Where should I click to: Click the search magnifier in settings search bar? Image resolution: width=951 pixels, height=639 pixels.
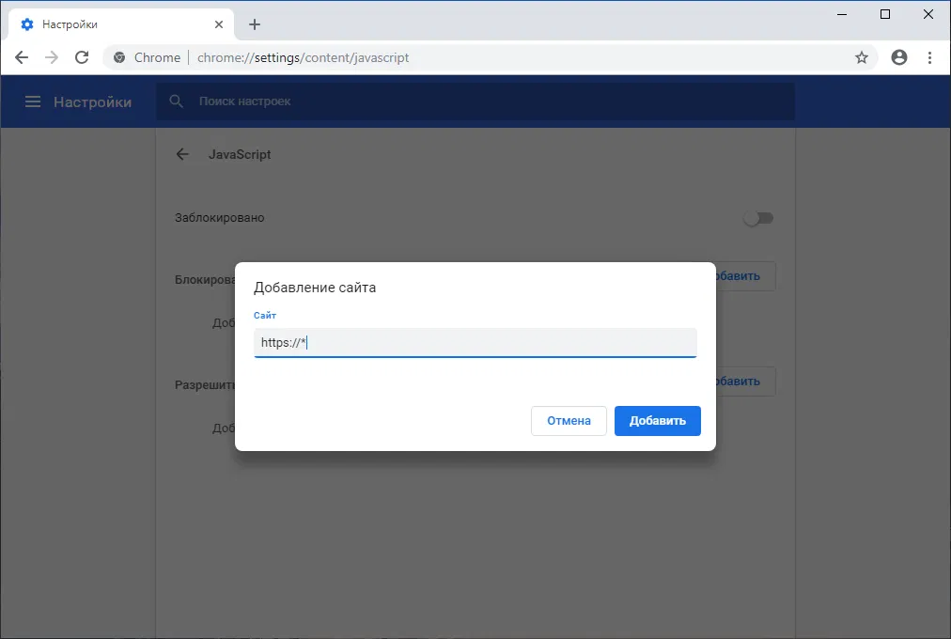pyautogui.click(x=176, y=101)
